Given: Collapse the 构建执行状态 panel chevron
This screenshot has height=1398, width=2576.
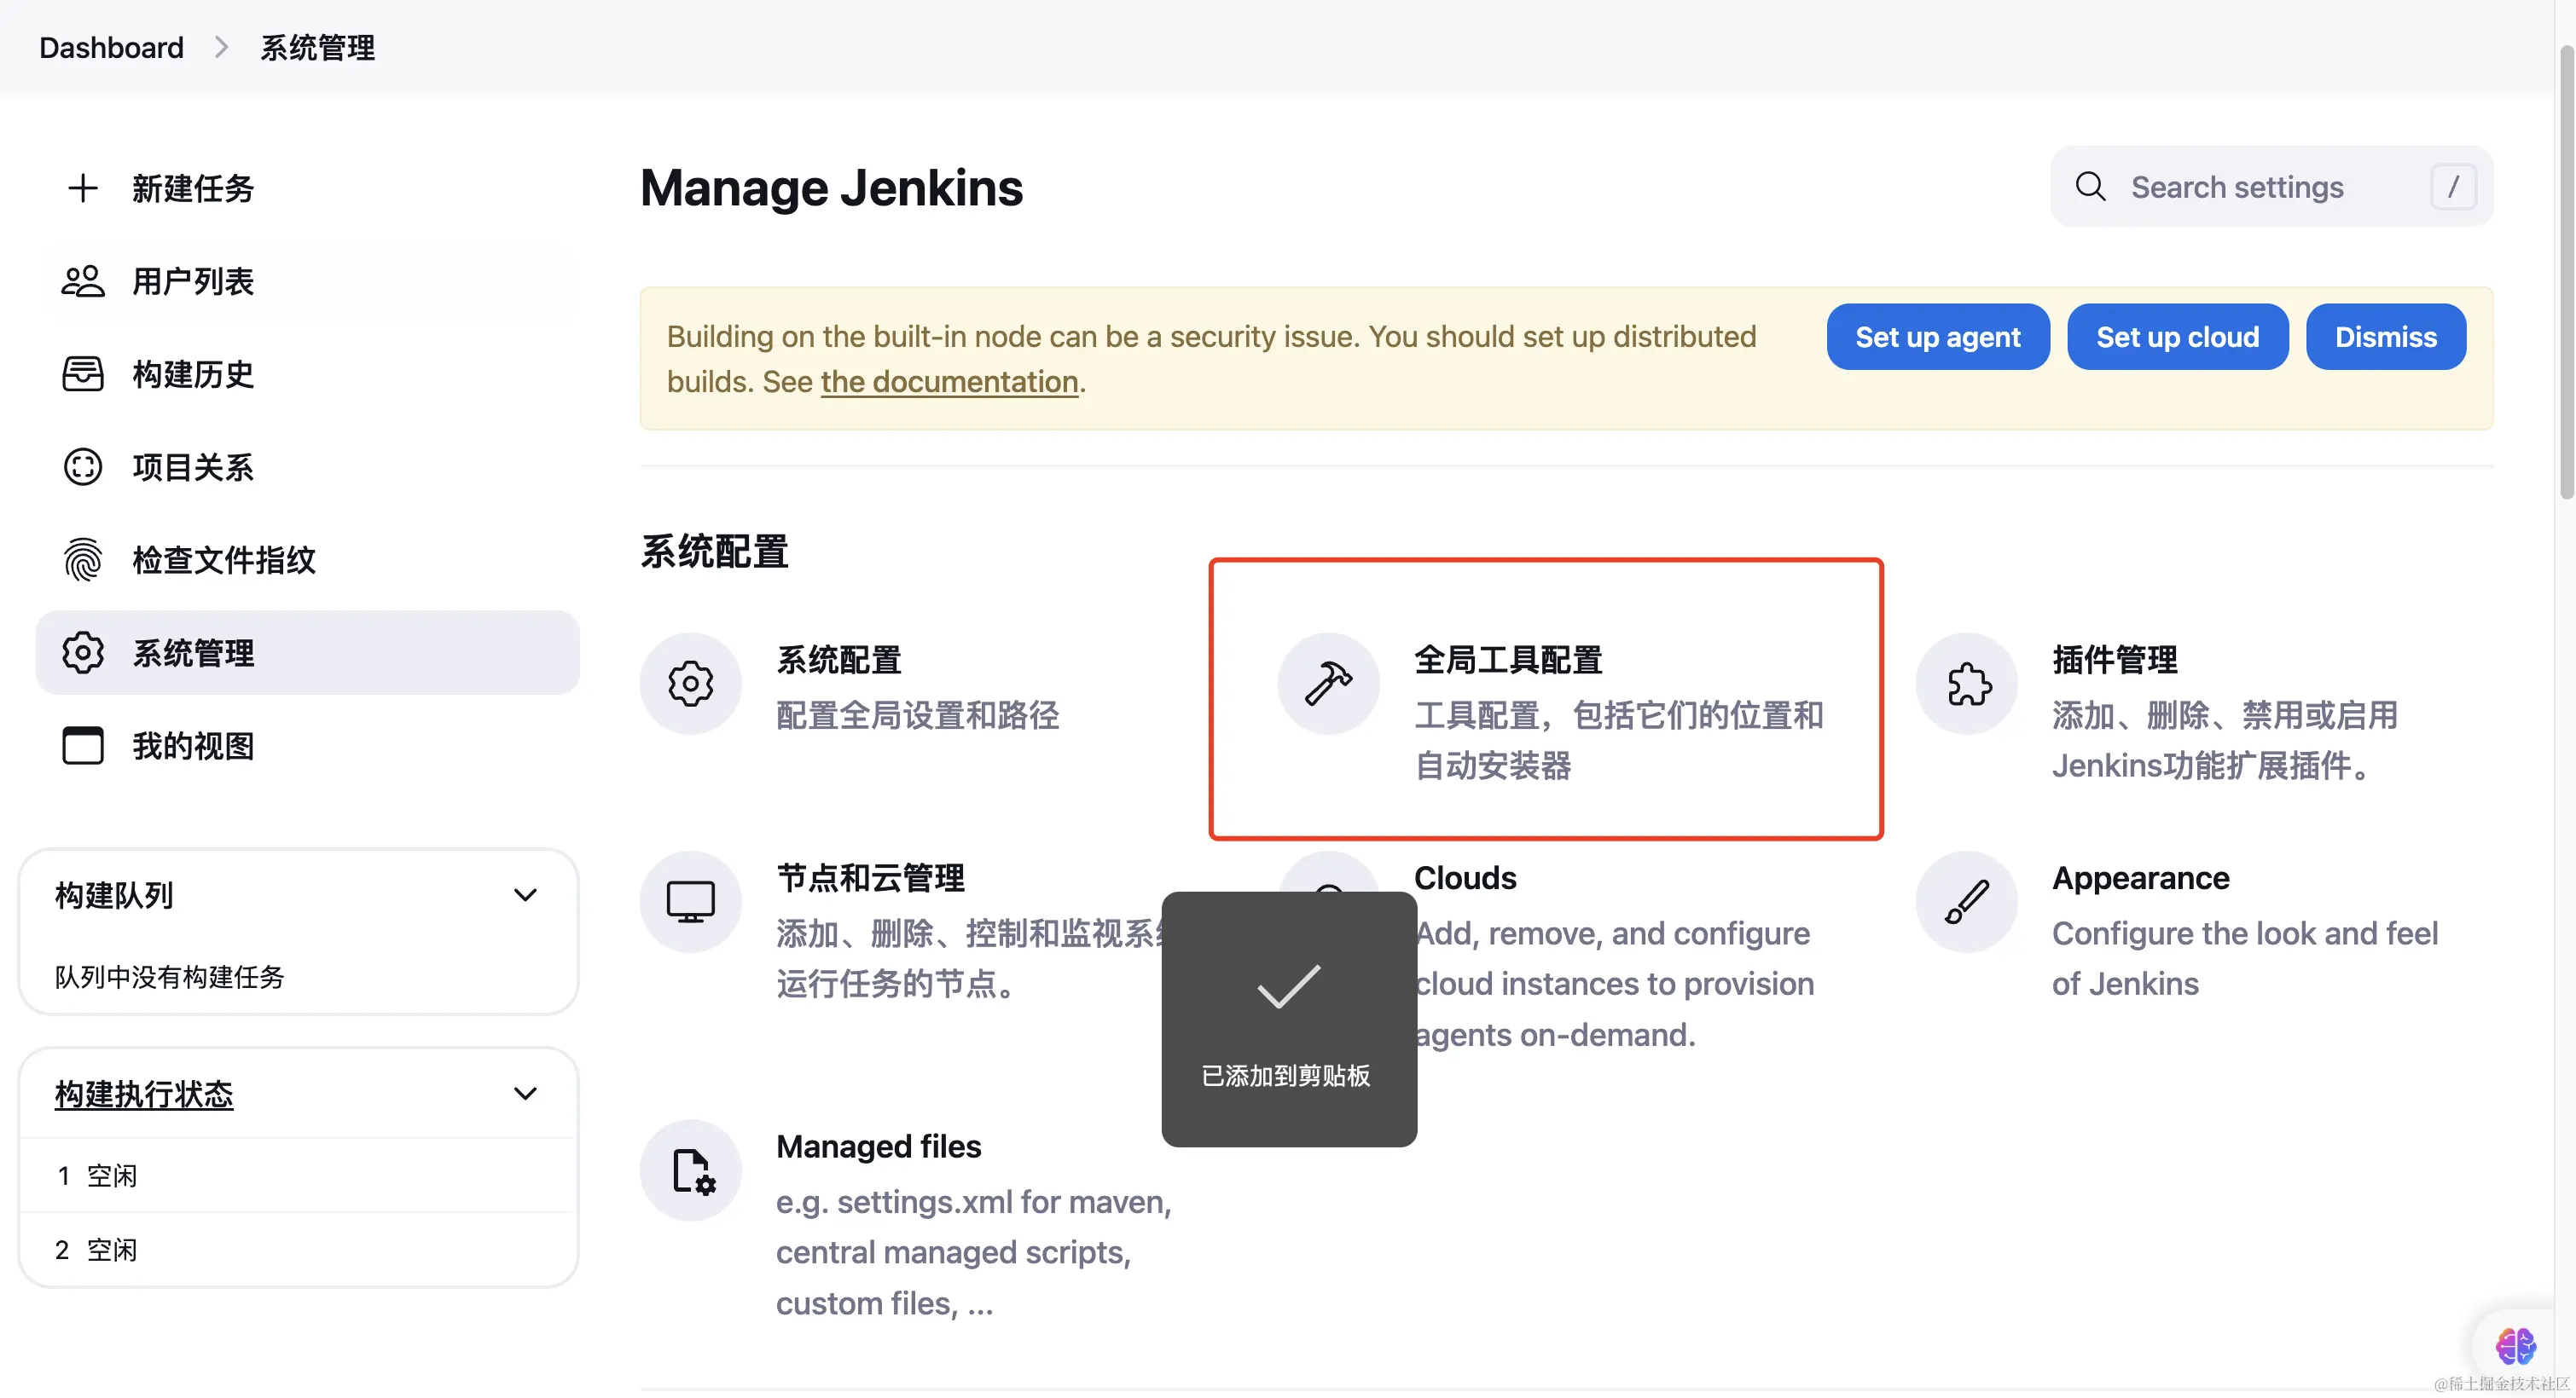Looking at the screenshot, I should 525,1093.
